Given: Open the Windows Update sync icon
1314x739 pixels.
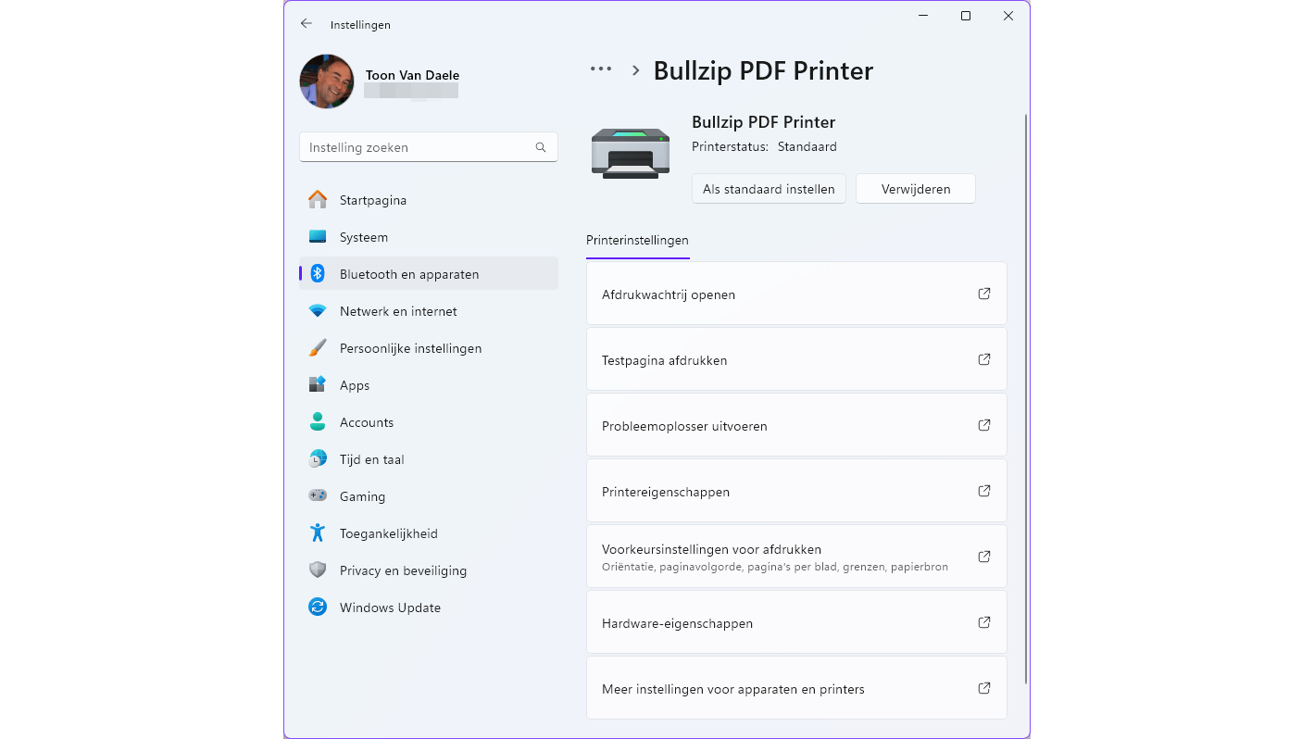Looking at the screenshot, I should click(x=318, y=607).
